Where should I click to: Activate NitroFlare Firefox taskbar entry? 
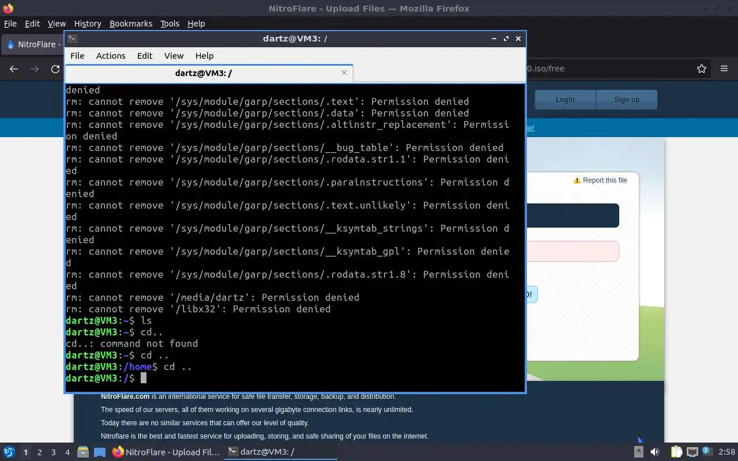tap(166, 452)
